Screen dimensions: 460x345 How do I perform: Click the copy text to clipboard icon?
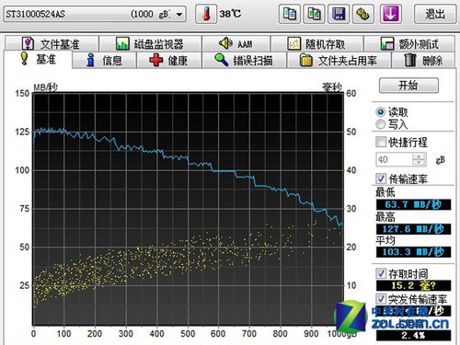pyautogui.click(x=289, y=14)
